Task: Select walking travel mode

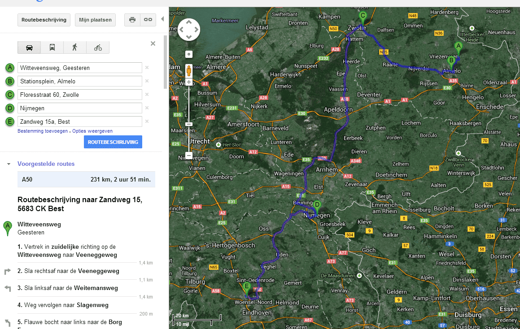Action: click(x=75, y=48)
